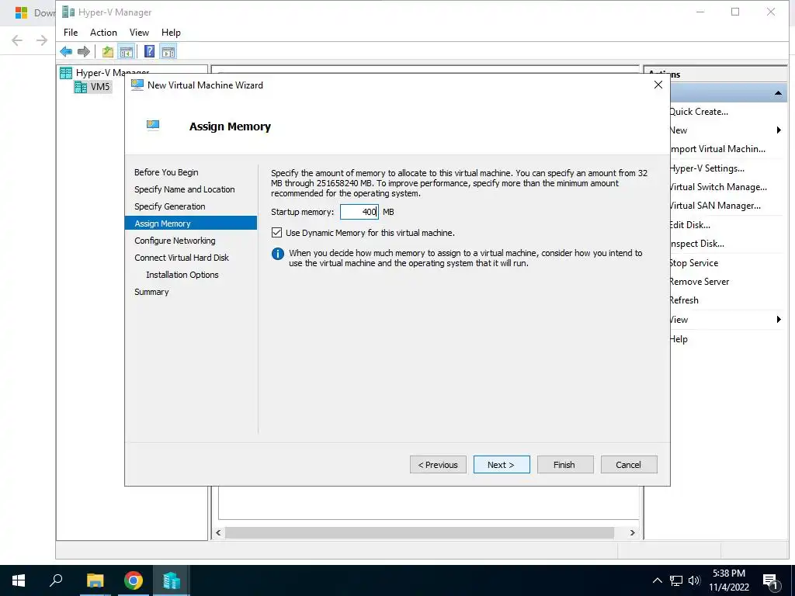Open the notification center icon
795x596 pixels.
[771, 580]
